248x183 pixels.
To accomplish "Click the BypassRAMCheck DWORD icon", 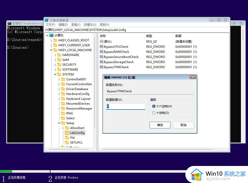I will [x=101, y=52].
